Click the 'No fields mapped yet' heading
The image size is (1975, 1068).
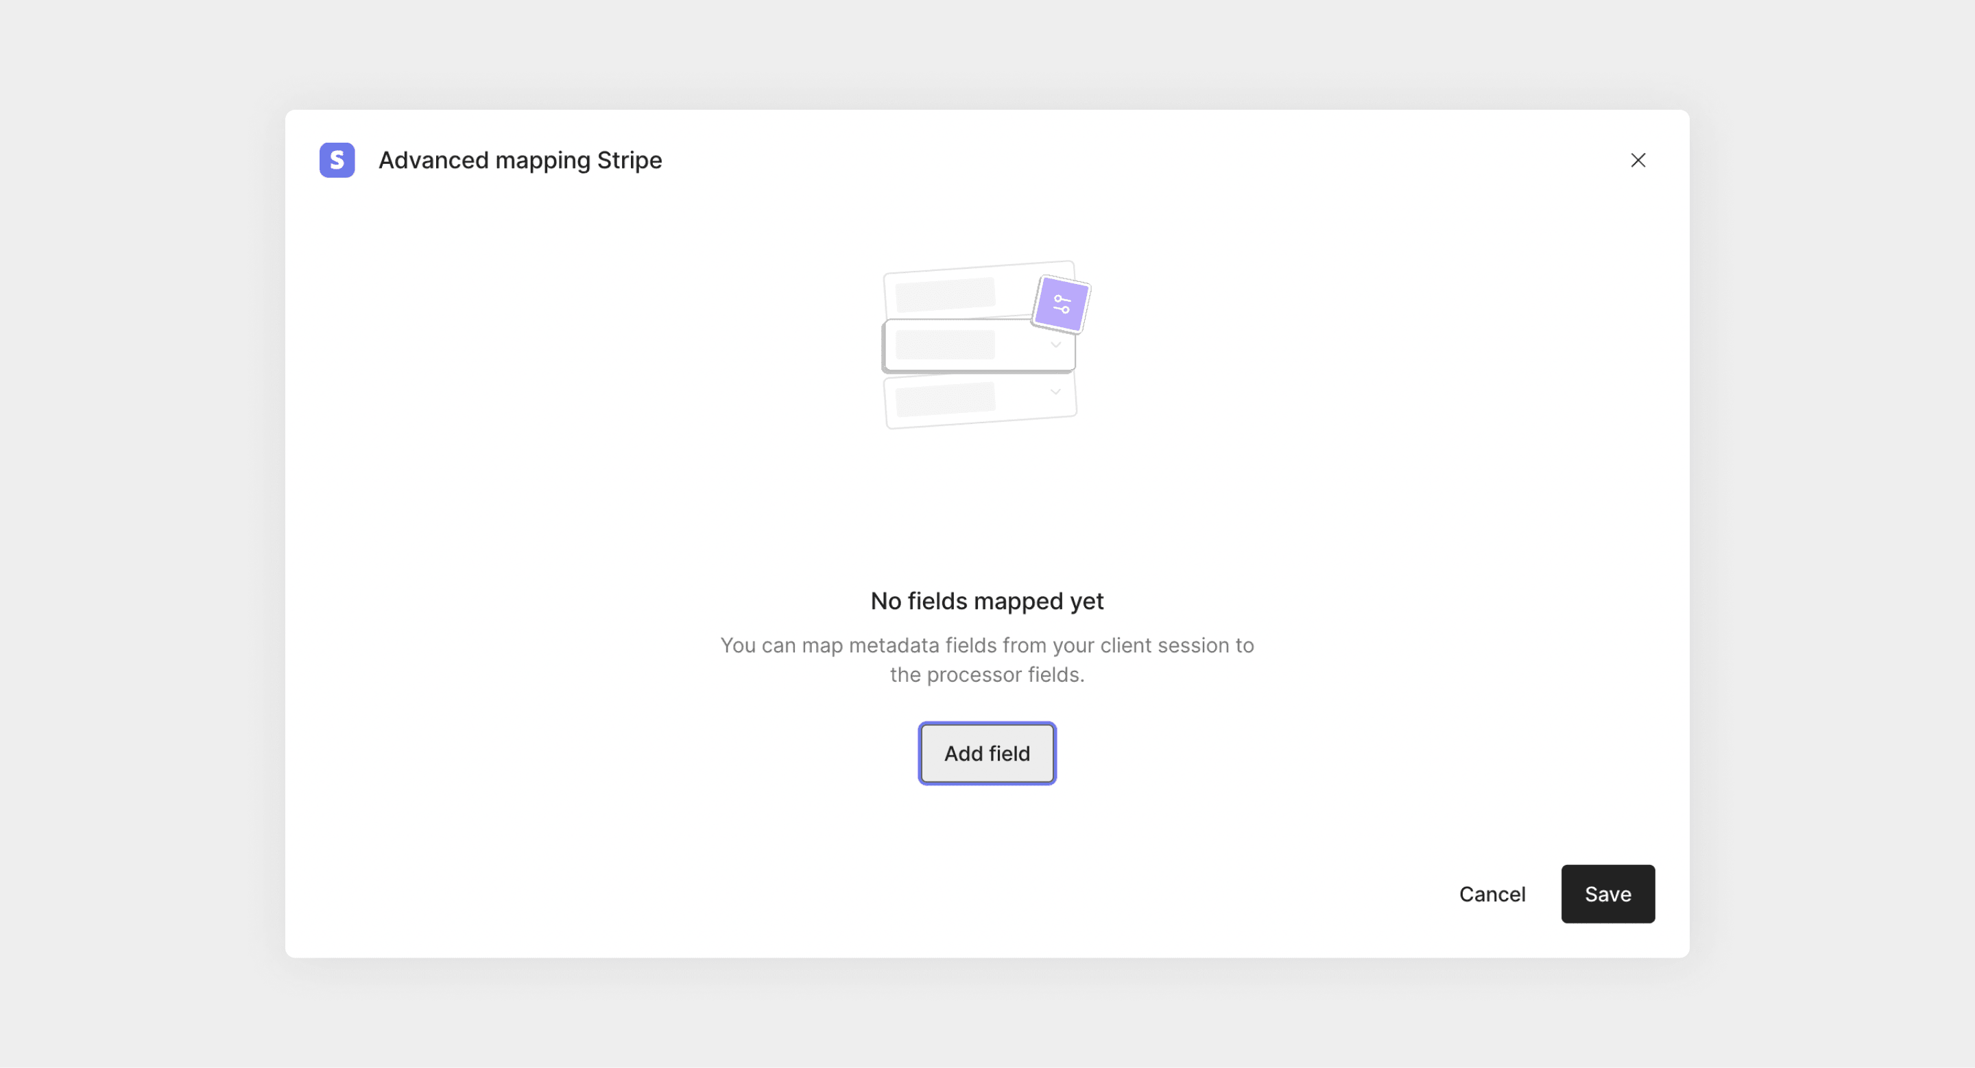coord(987,600)
